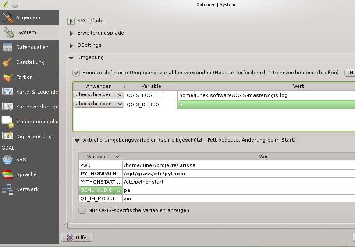Click the lifebuoy icon on Hilfe button
The width and height of the screenshot is (355, 247).
[x=70, y=237]
